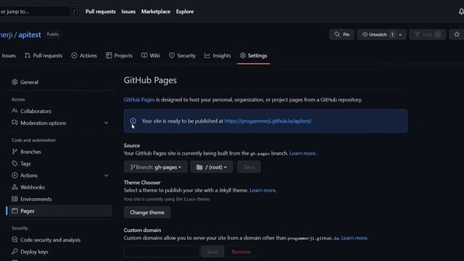
Task: Click the Collaborators people icon
Action: pyautogui.click(x=14, y=111)
